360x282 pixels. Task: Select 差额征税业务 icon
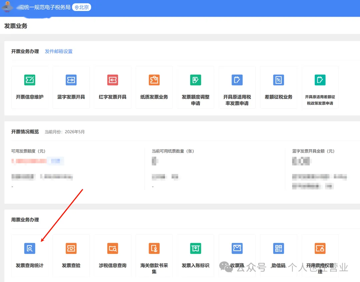278,80
